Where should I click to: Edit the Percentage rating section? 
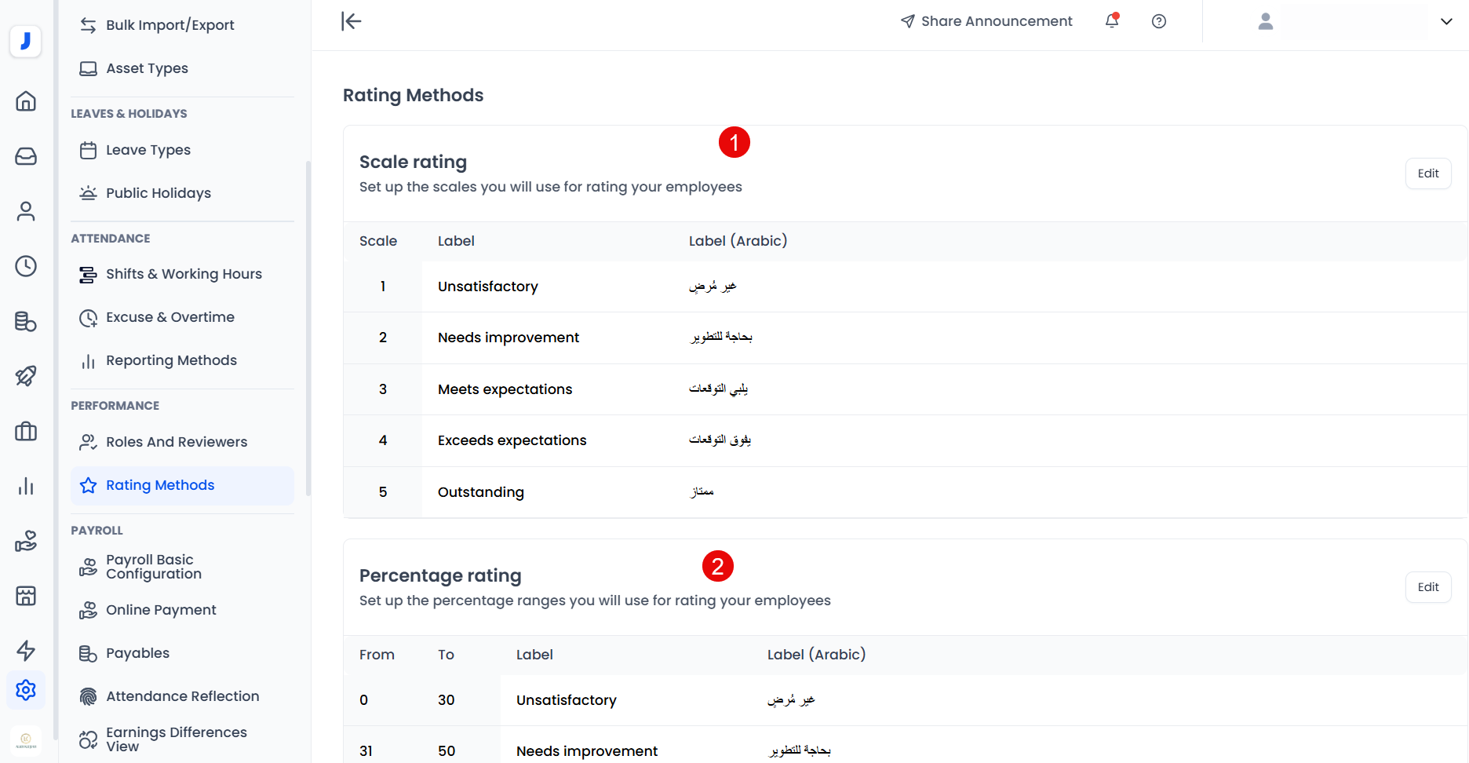click(x=1427, y=587)
